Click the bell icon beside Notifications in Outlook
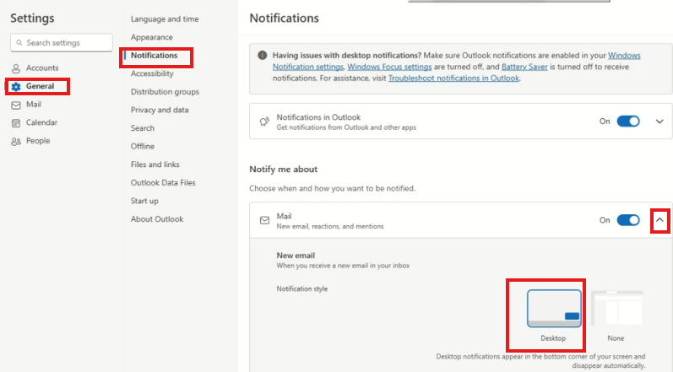The image size is (673, 372). 264,121
